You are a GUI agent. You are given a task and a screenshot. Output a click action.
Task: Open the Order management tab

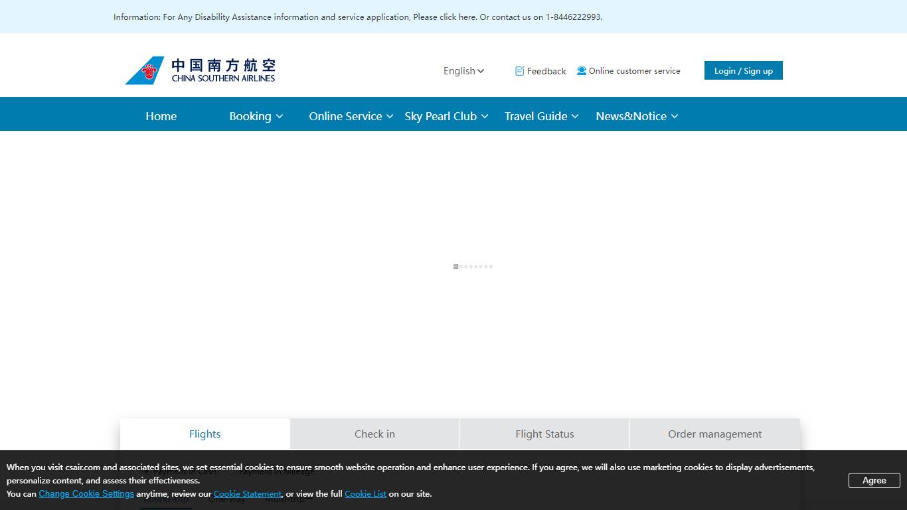[x=714, y=434]
